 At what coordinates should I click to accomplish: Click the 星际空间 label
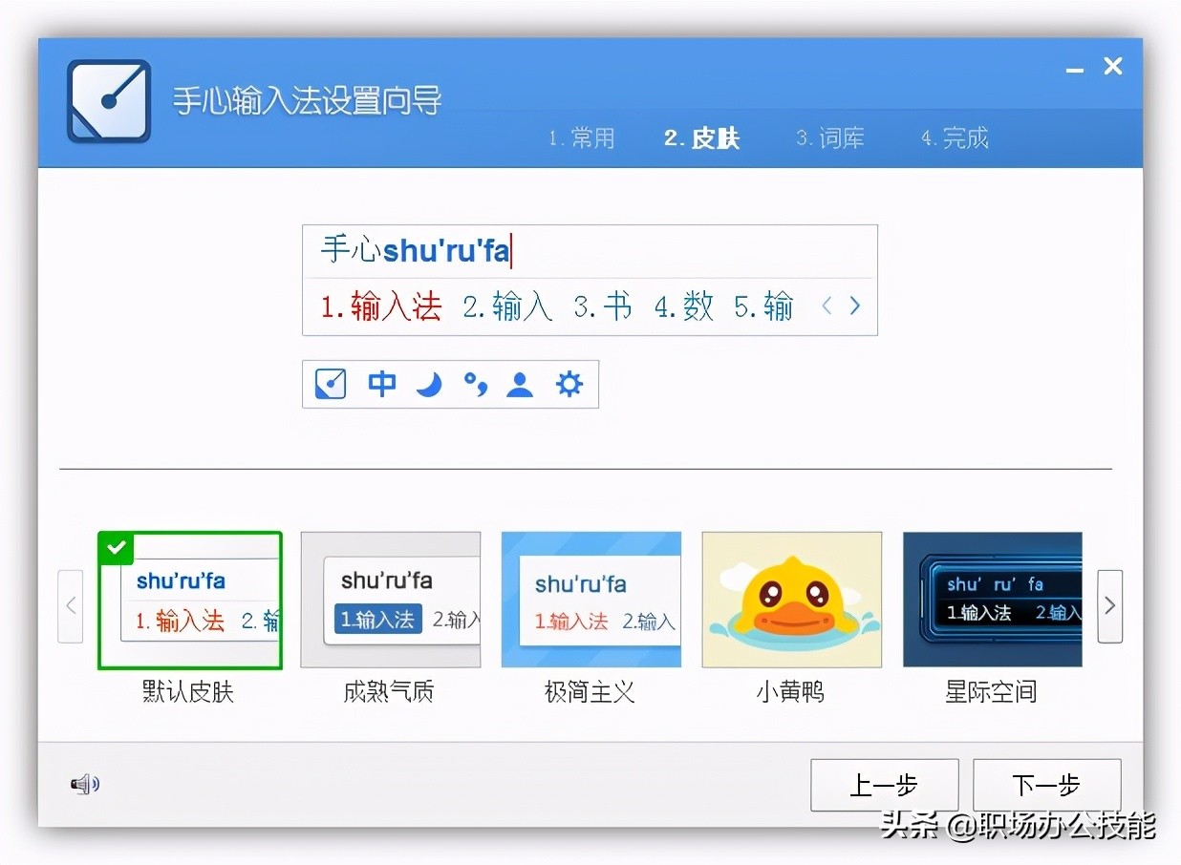tap(991, 691)
